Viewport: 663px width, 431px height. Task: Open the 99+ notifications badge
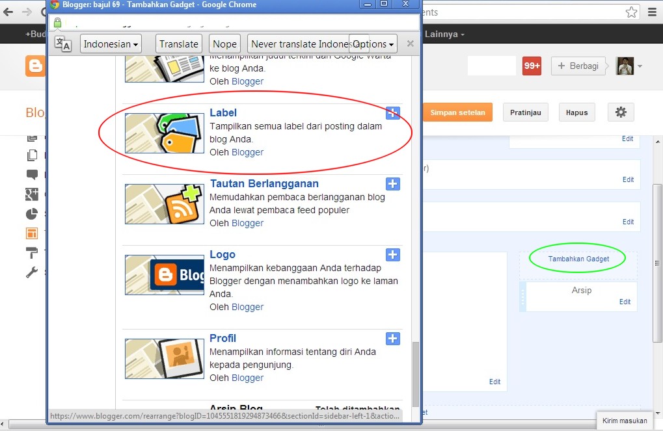[532, 66]
